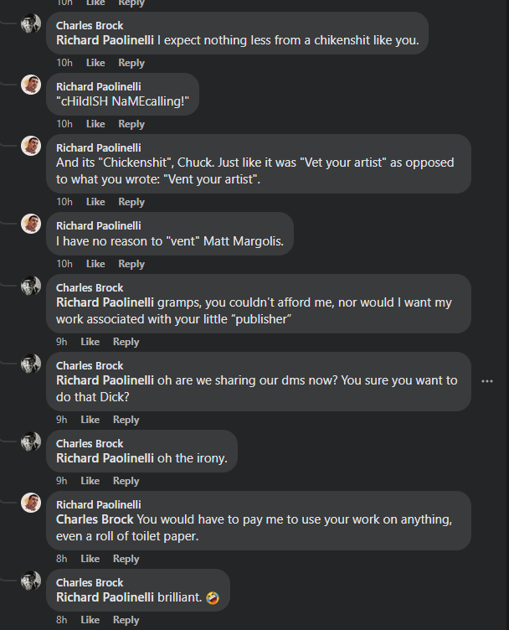The height and width of the screenshot is (630, 509).
Task: Click the 9h timestamp under the "sharing our dms" comment
Action: (x=62, y=420)
